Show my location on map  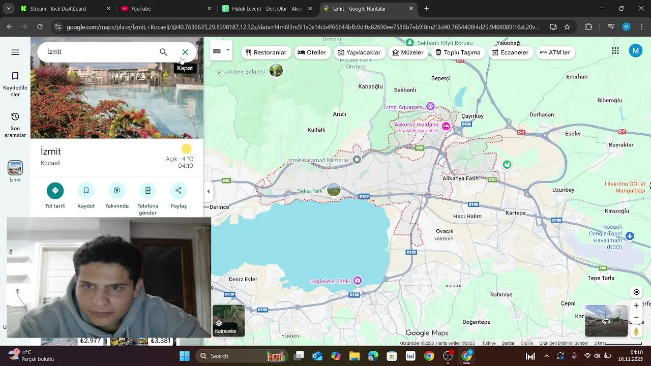636,292
